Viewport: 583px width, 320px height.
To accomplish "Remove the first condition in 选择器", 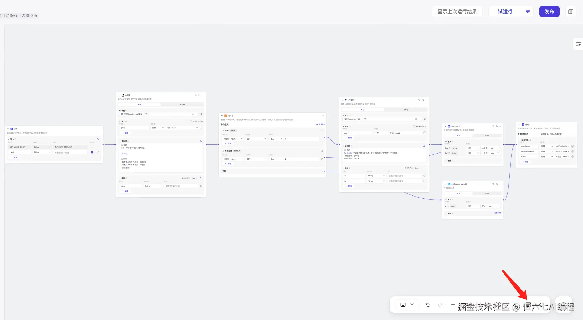I will tap(322, 131).
